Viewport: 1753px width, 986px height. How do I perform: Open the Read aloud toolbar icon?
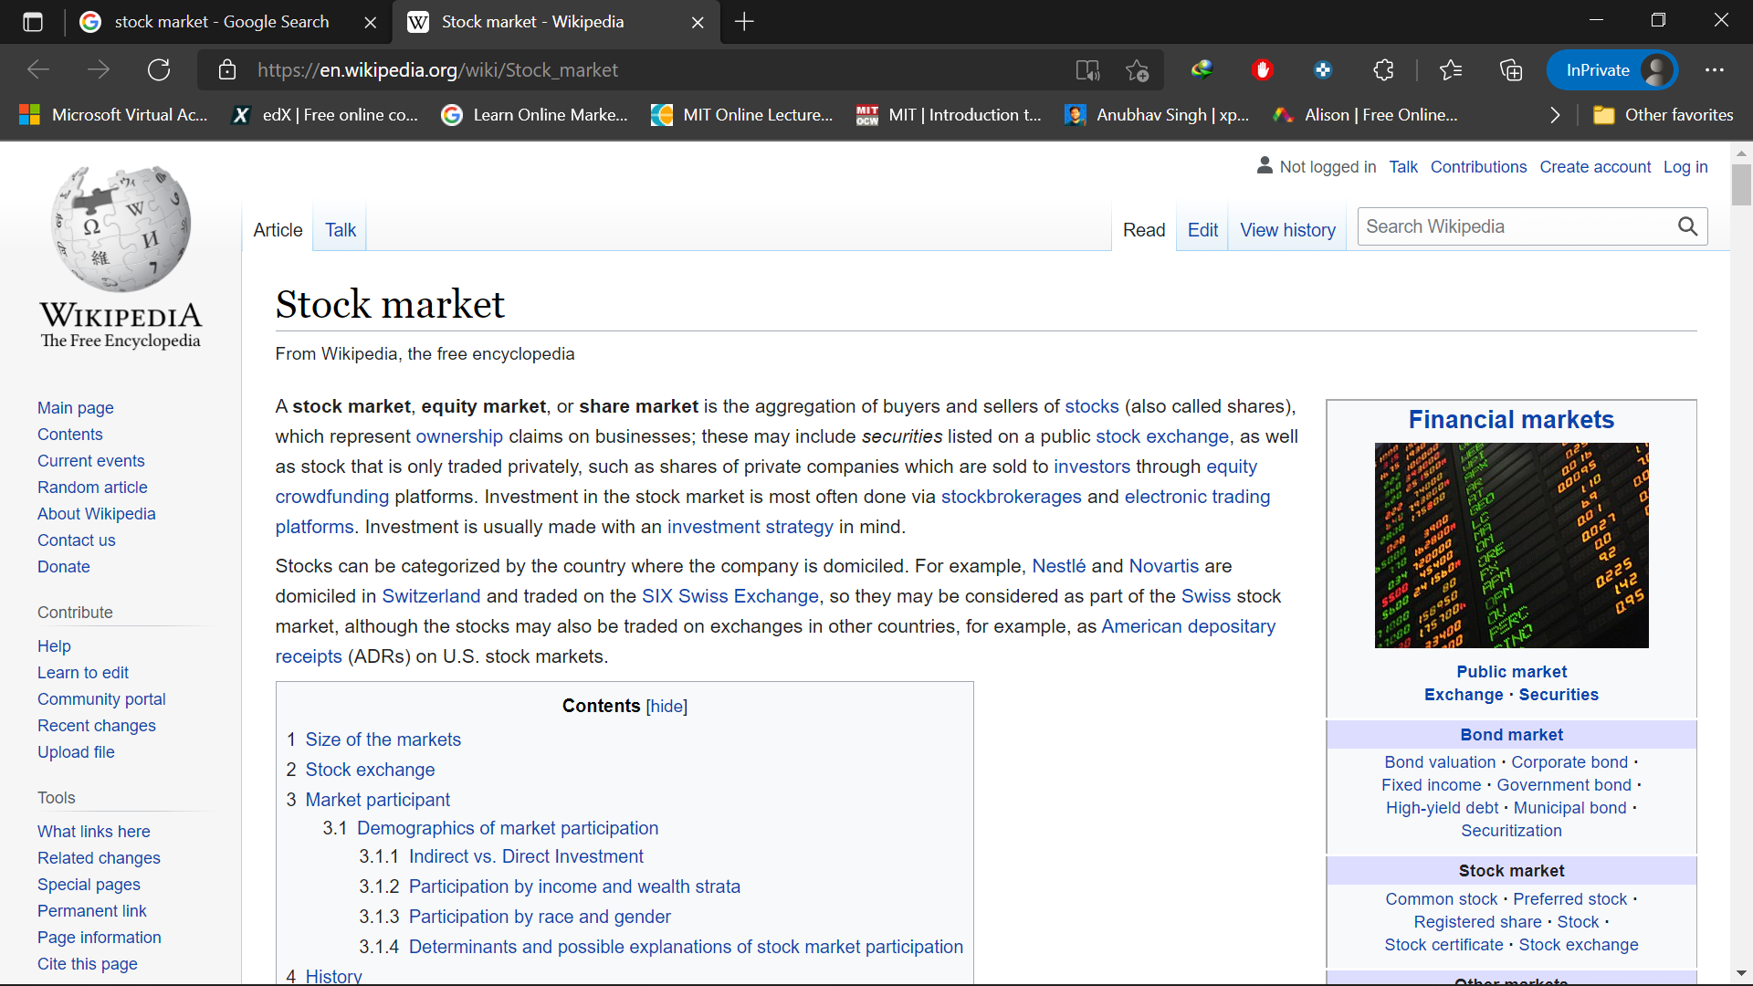(1087, 69)
